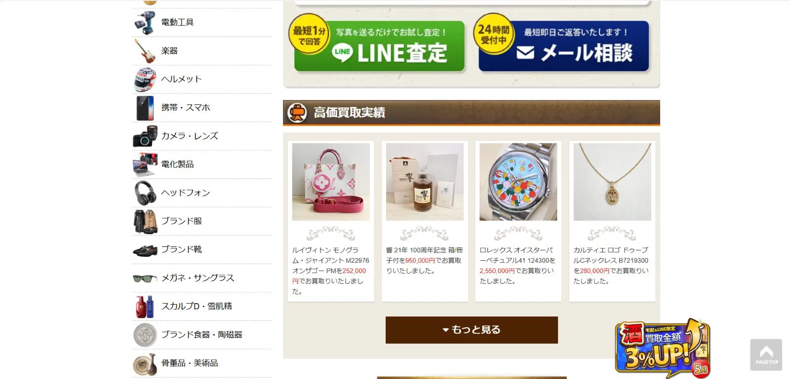The height and width of the screenshot is (379, 790).
Task: Click the electric drill icon for 電動工具
Action: point(145,23)
